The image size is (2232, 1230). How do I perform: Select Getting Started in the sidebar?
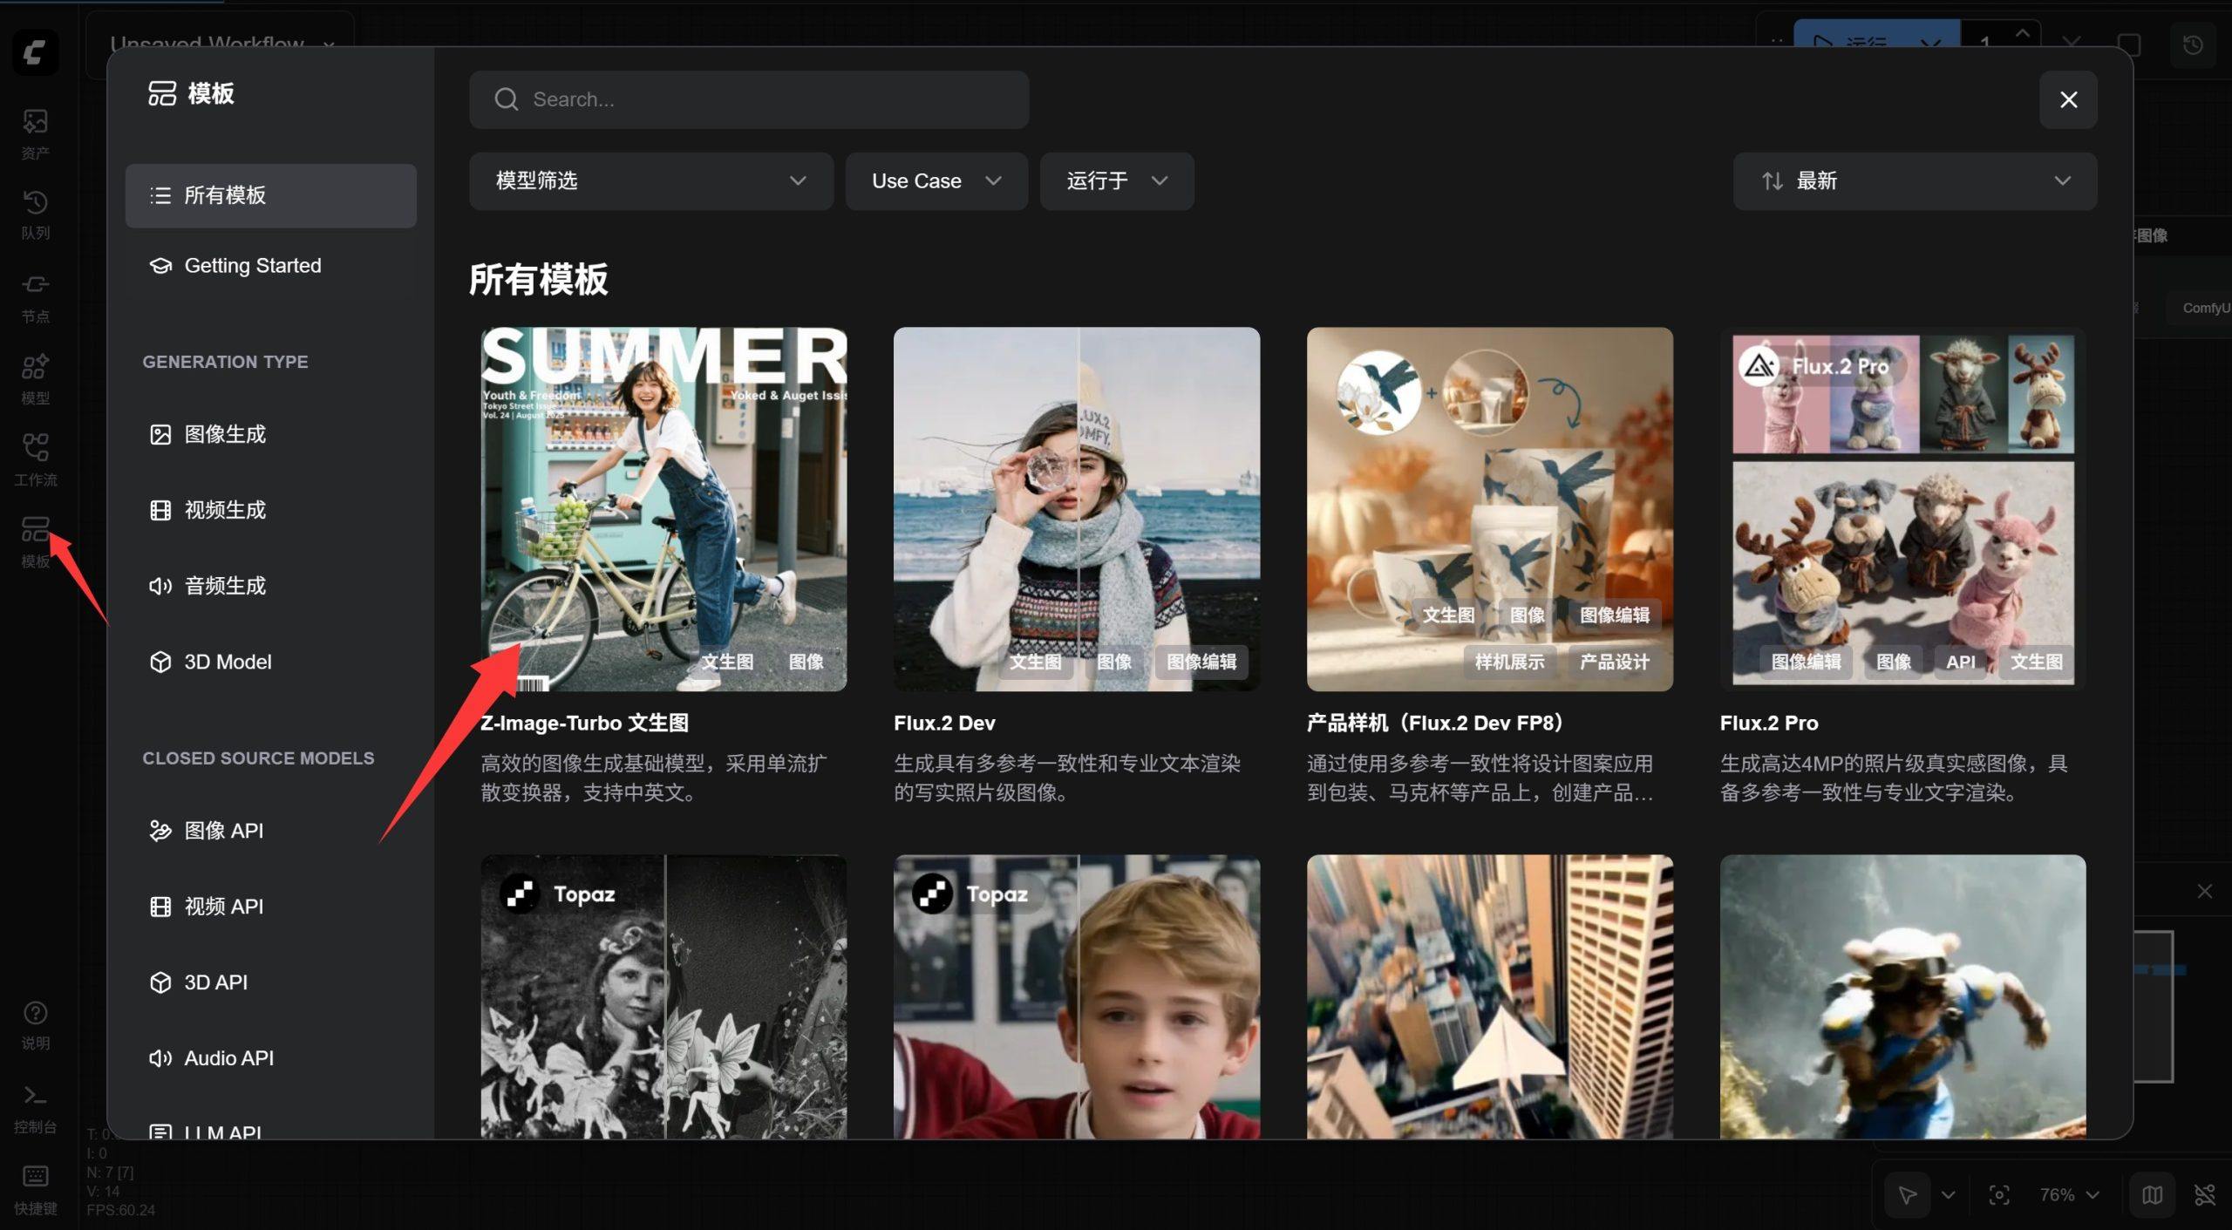[252, 266]
